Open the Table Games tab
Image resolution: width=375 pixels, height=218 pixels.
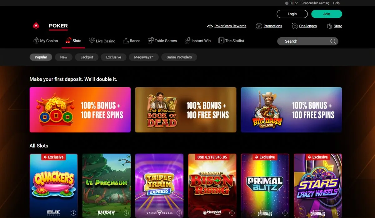tap(162, 41)
